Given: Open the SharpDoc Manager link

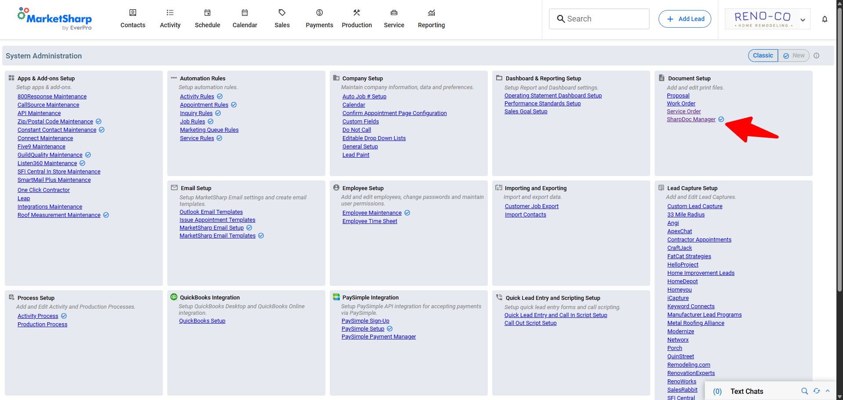Looking at the screenshot, I should click(691, 119).
